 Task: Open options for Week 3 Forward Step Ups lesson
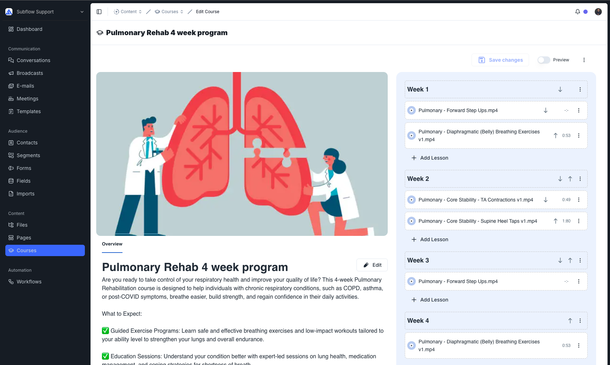(579, 281)
